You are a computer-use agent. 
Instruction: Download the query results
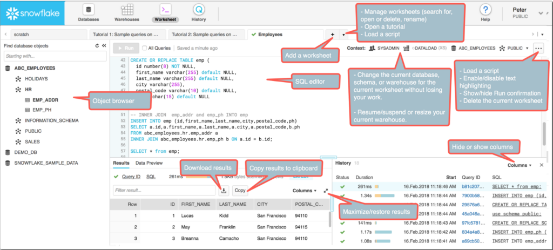click(224, 190)
